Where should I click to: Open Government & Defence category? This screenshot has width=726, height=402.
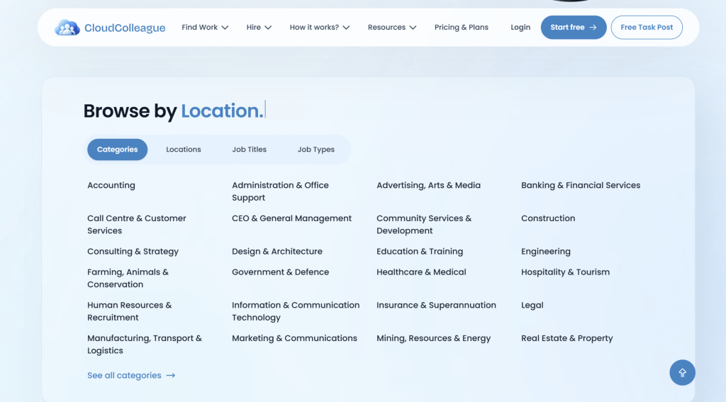280,272
